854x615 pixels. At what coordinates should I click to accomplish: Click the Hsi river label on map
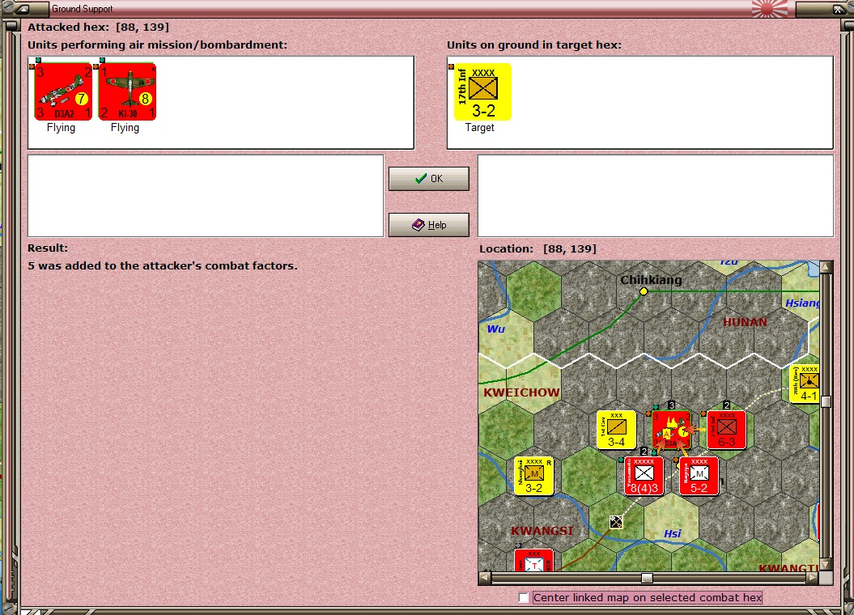pos(672,533)
